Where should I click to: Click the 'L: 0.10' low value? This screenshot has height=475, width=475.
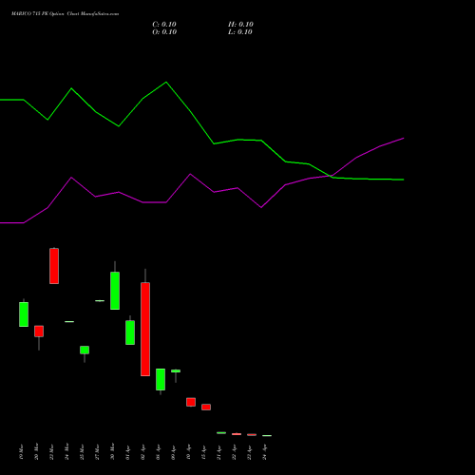[x=240, y=32]
